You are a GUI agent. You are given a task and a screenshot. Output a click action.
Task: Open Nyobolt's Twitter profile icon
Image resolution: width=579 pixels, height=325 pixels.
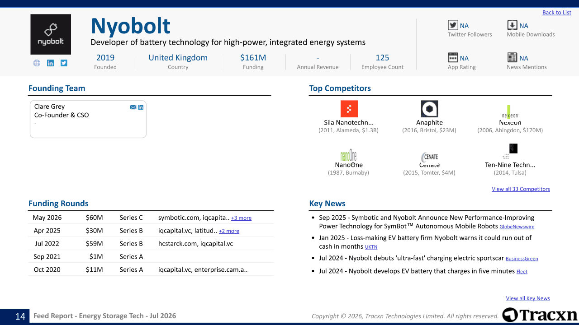coord(64,63)
